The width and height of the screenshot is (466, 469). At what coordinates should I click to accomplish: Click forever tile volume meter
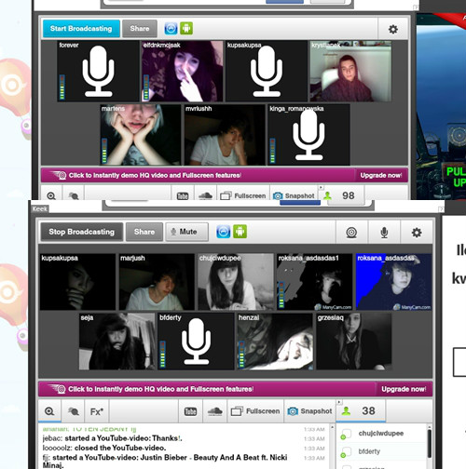62,87
